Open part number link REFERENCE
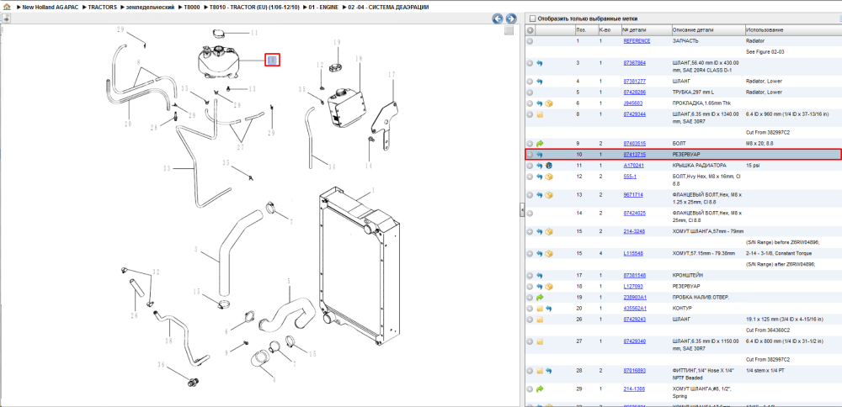This screenshot has height=407, width=842. click(637, 41)
